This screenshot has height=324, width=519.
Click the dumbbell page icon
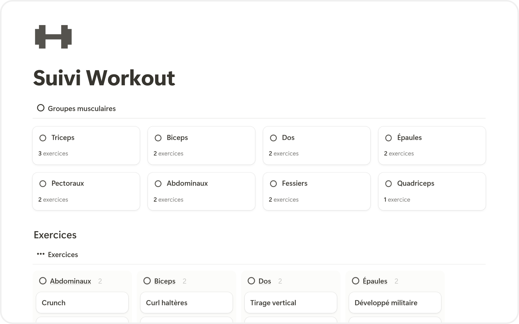(53, 37)
